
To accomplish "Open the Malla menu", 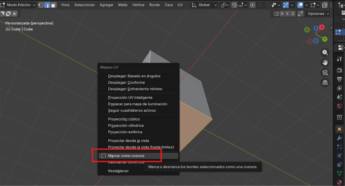I will 123,5.
